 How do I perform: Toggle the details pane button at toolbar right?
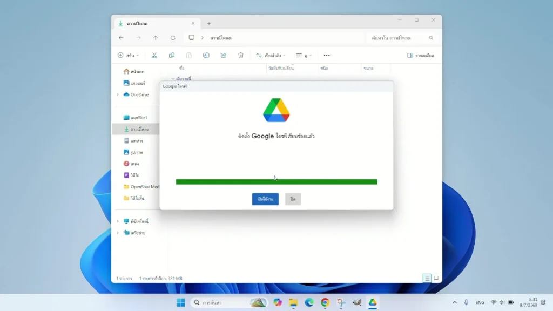pyautogui.click(x=420, y=55)
